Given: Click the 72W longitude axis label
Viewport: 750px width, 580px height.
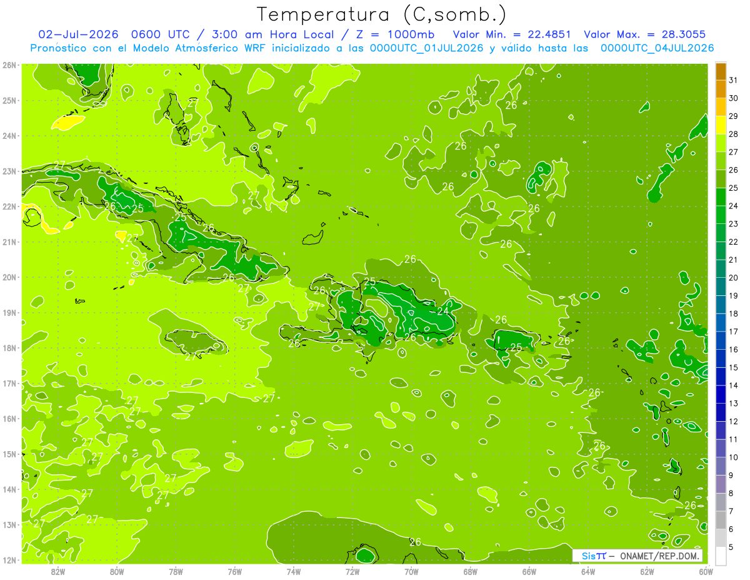Looking at the screenshot, I should click(x=352, y=571).
